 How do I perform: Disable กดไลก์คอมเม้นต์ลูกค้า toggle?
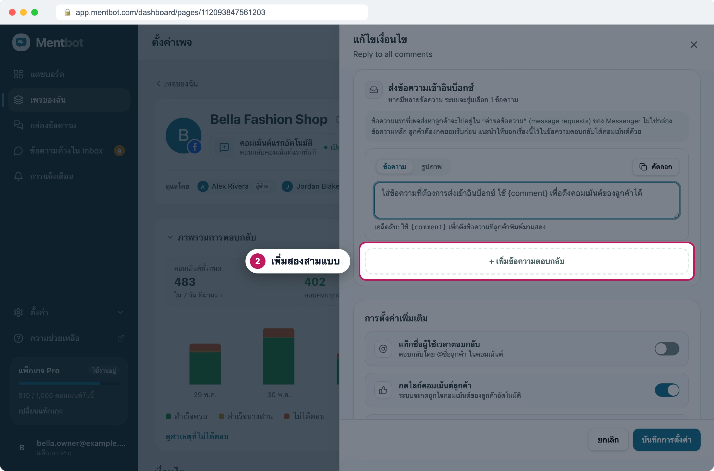[667, 390]
